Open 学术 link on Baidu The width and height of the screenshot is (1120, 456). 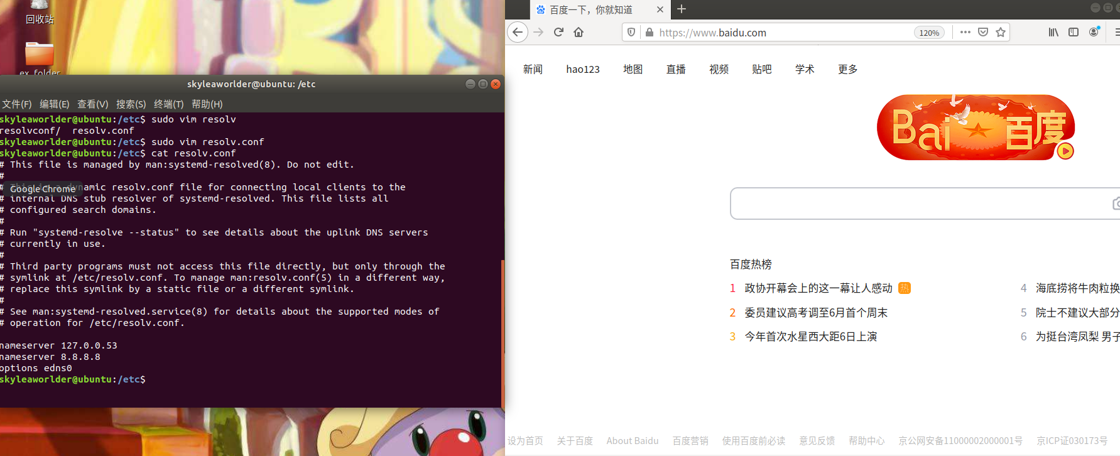pyautogui.click(x=805, y=69)
